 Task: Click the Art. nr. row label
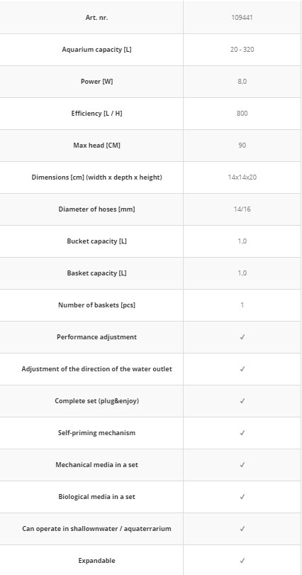coord(96,17)
